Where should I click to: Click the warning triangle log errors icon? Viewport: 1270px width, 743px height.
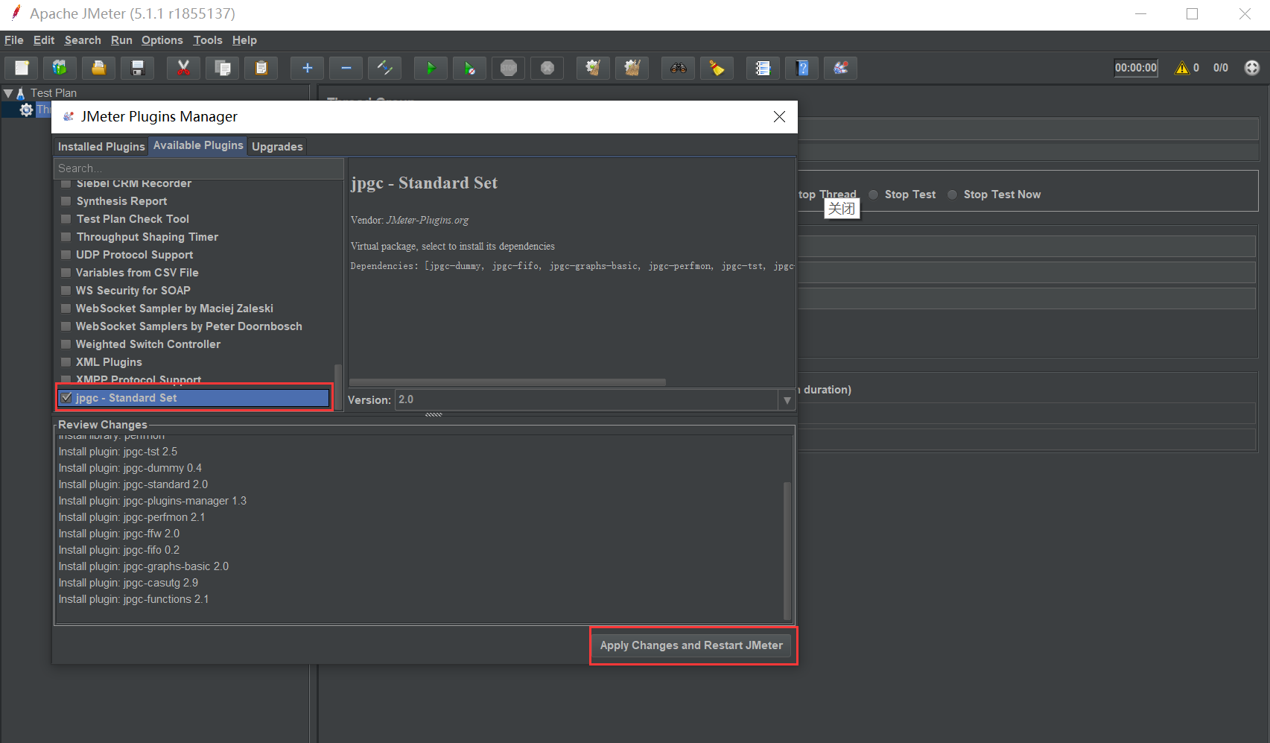[x=1181, y=68]
